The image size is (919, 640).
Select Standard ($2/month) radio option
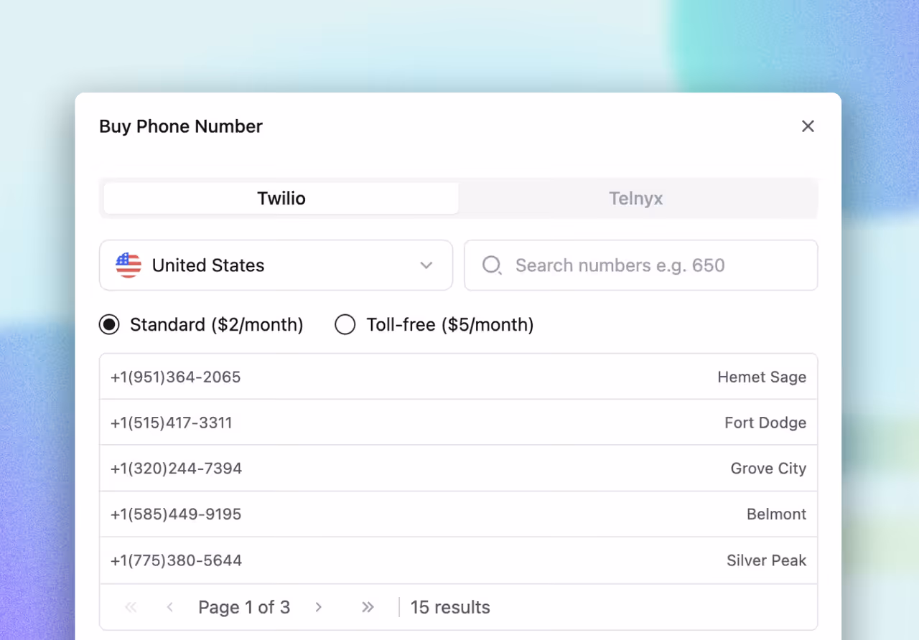(x=109, y=325)
